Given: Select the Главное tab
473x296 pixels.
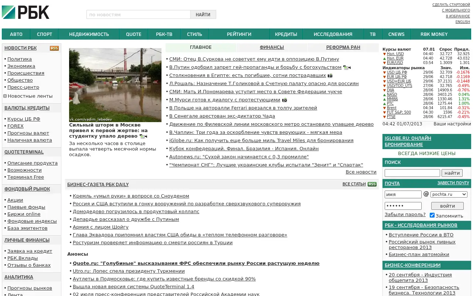Looking at the screenshot, I should [x=201, y=47].
